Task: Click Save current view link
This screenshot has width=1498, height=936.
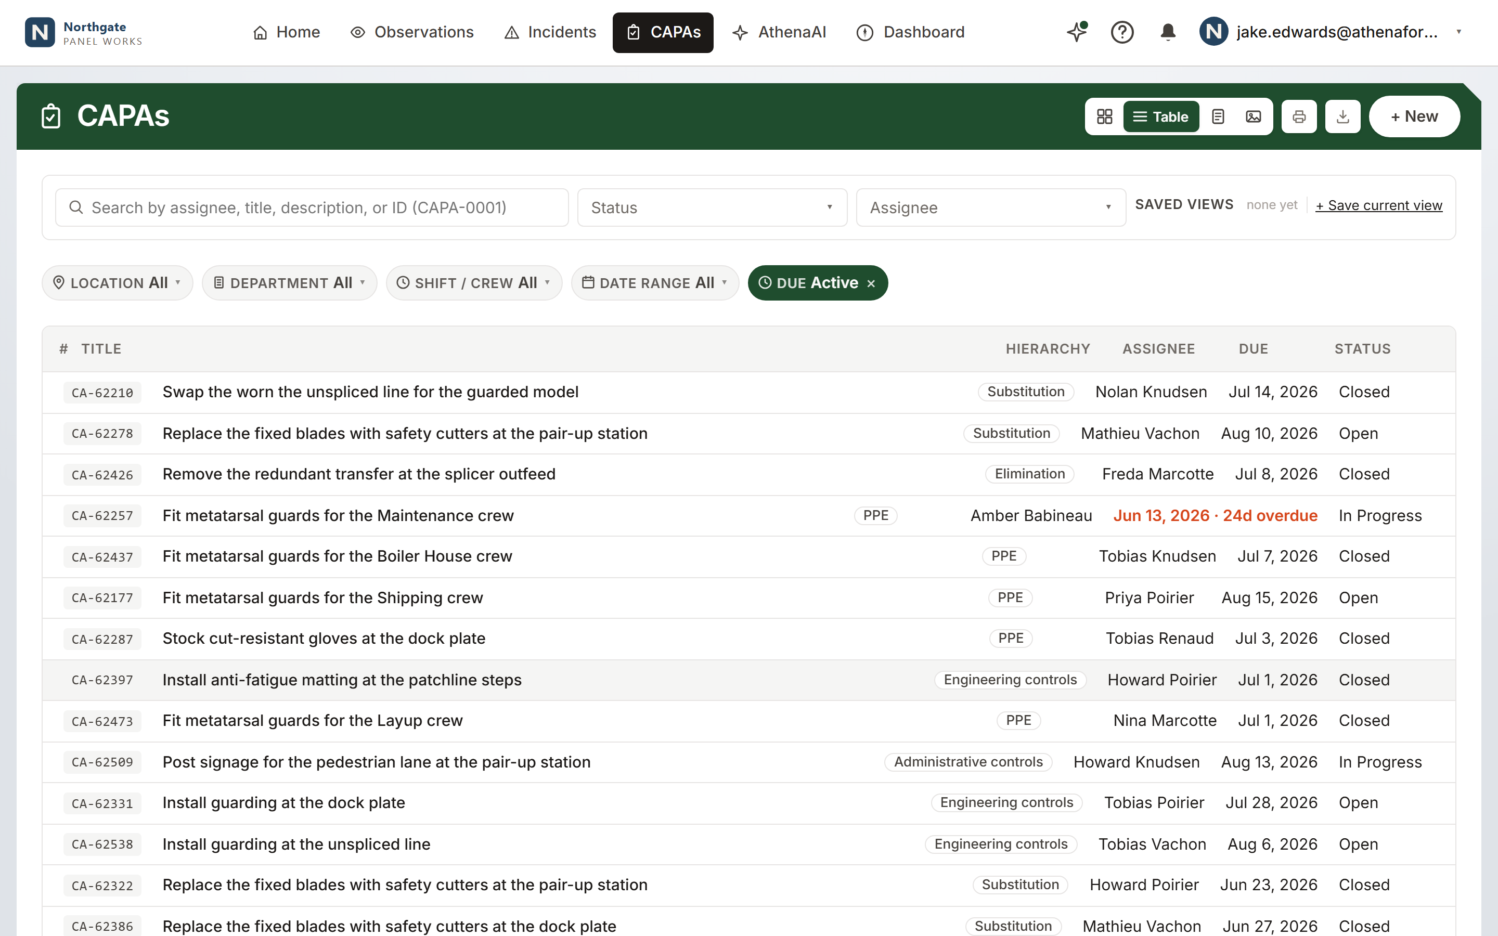Action: point(1378,205)
